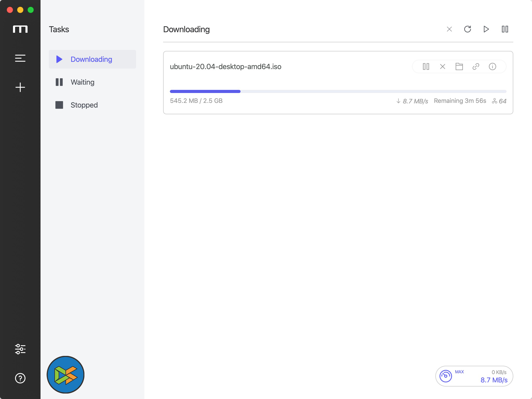The height and width of the screenshot is (399, 532).
Task: Refresh the task list
Action: (468, 29)
